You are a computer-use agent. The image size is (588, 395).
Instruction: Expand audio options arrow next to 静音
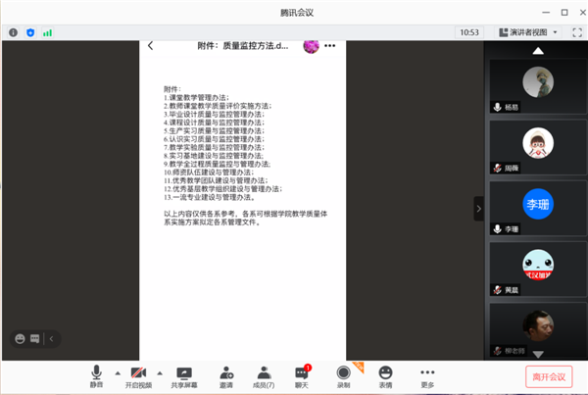click(117, 372)
